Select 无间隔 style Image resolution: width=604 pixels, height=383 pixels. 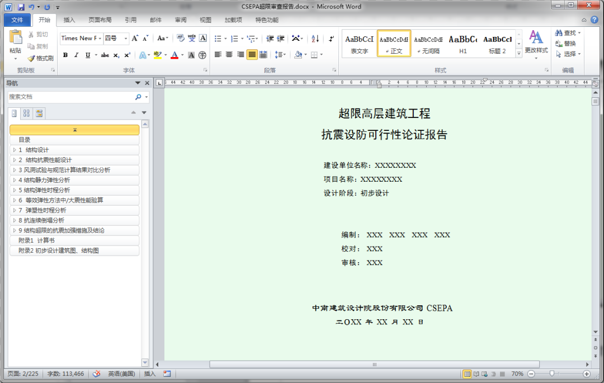(x=428, y=44)
